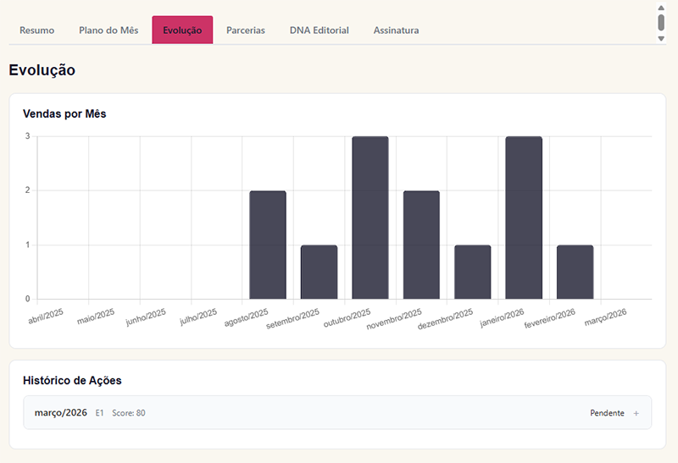Click the agosto/2025 sales bar

[268, 245]
